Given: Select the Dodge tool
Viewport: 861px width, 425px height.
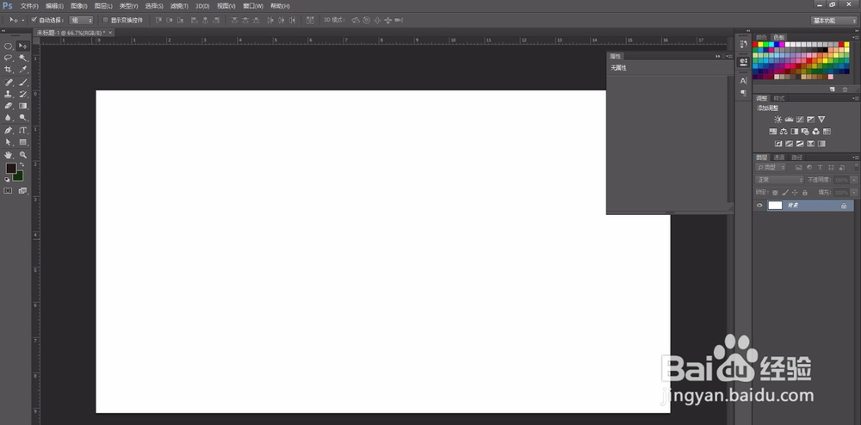Looking at the screenshot, I should click(x=22, y=117).
